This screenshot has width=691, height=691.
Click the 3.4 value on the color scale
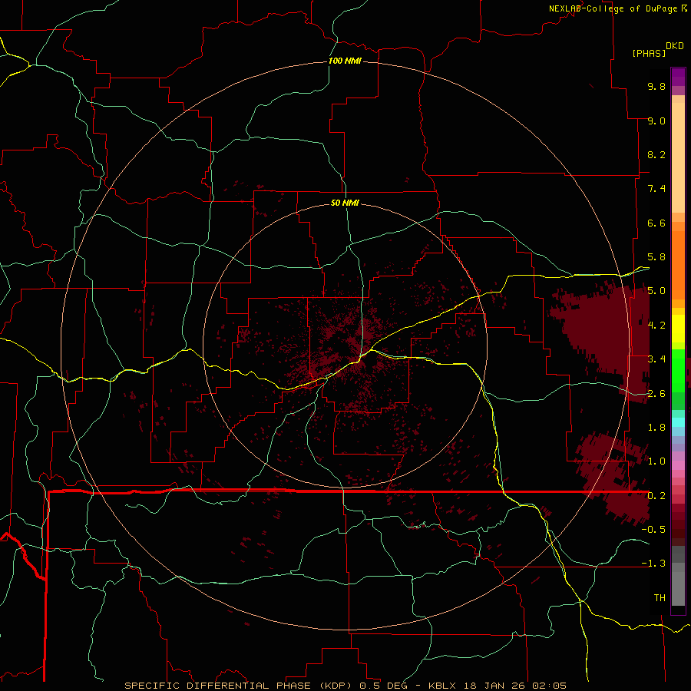coord(656,359)
